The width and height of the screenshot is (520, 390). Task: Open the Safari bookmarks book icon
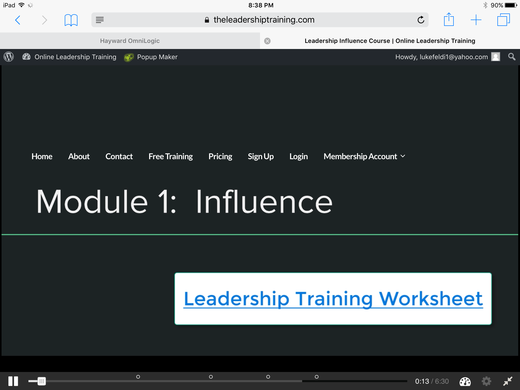[x=71, y=20]
